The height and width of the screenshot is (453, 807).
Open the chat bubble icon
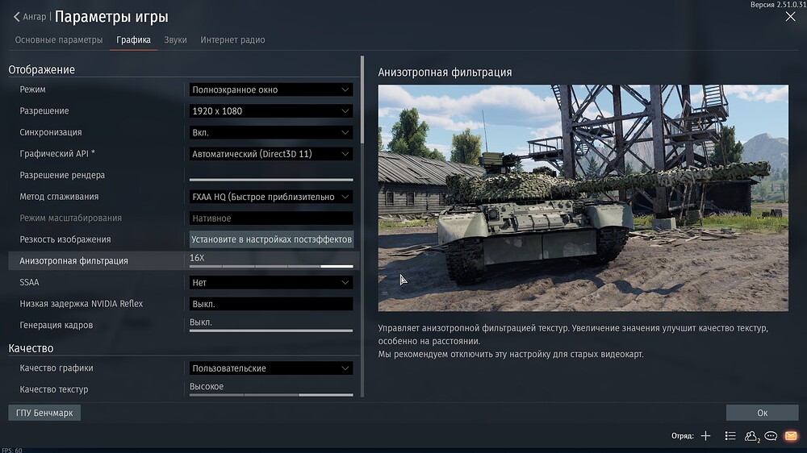[x=771, y=436]
